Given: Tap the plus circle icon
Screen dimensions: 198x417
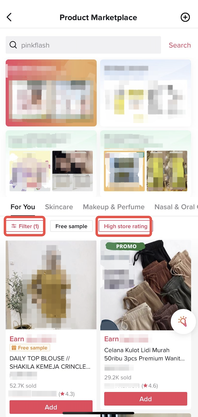Looking at the screenshot, I should coord(185,17).
